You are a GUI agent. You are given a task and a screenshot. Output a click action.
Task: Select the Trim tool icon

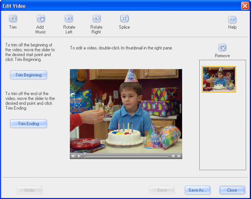pyautogui.click(x=13, y=19)
